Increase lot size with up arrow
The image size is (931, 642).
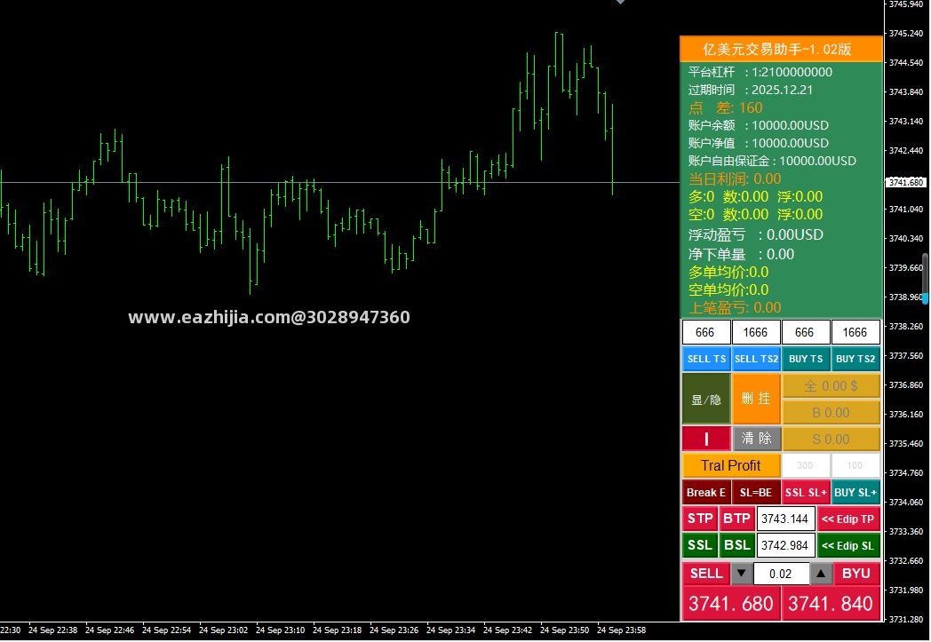[x=821, y=574]
